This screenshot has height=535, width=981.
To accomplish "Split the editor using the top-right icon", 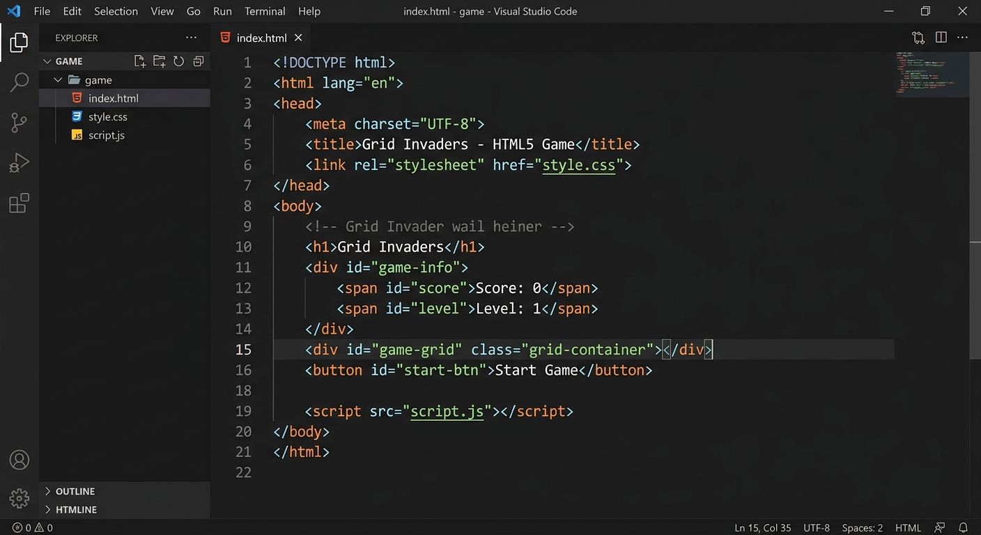I will coord(941,37).
